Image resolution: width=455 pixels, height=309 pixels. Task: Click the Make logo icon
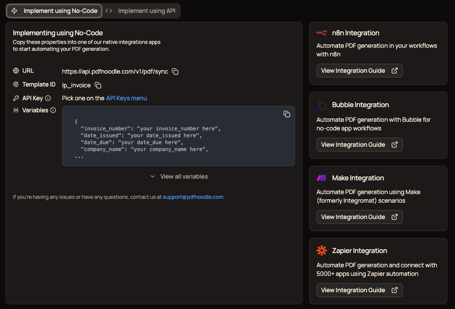(x=321, y=177)
